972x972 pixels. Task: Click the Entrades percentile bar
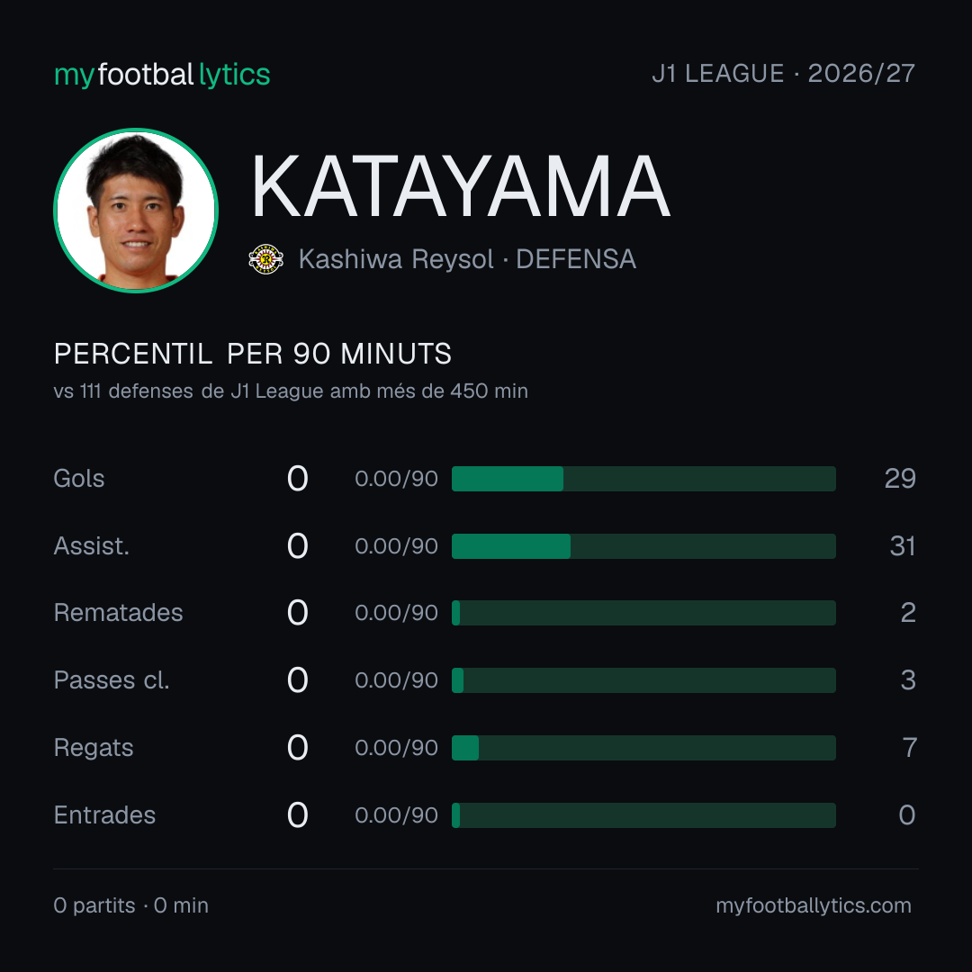coord(643,815)
